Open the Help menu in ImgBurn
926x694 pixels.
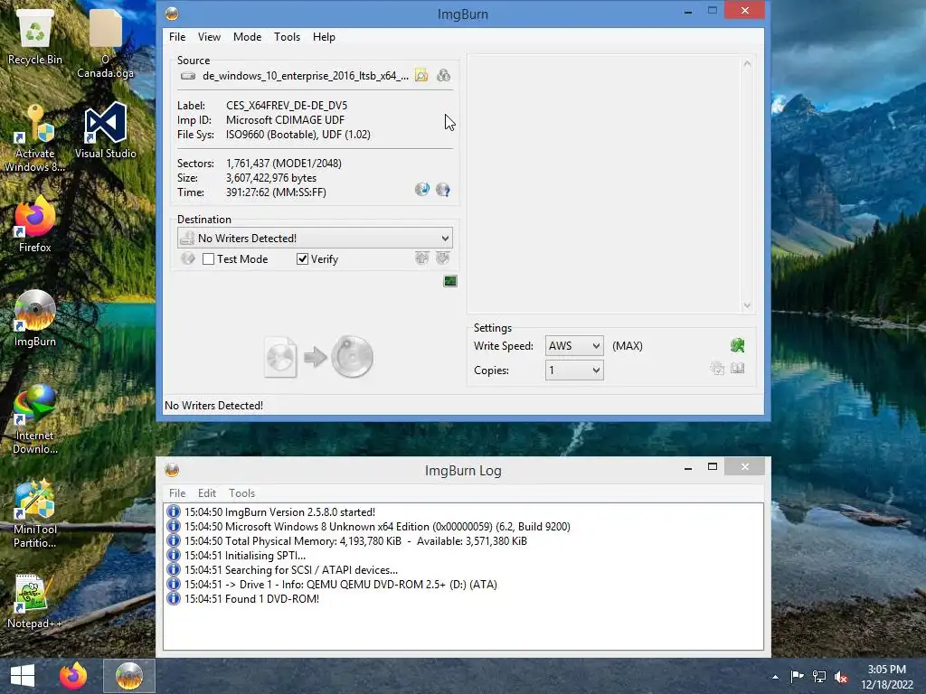coord(324,36)
